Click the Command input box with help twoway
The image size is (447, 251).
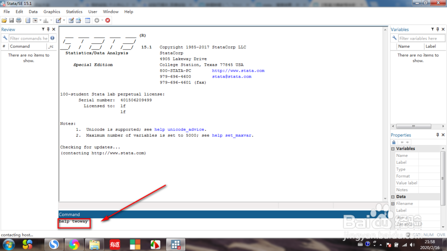(223, 224)
